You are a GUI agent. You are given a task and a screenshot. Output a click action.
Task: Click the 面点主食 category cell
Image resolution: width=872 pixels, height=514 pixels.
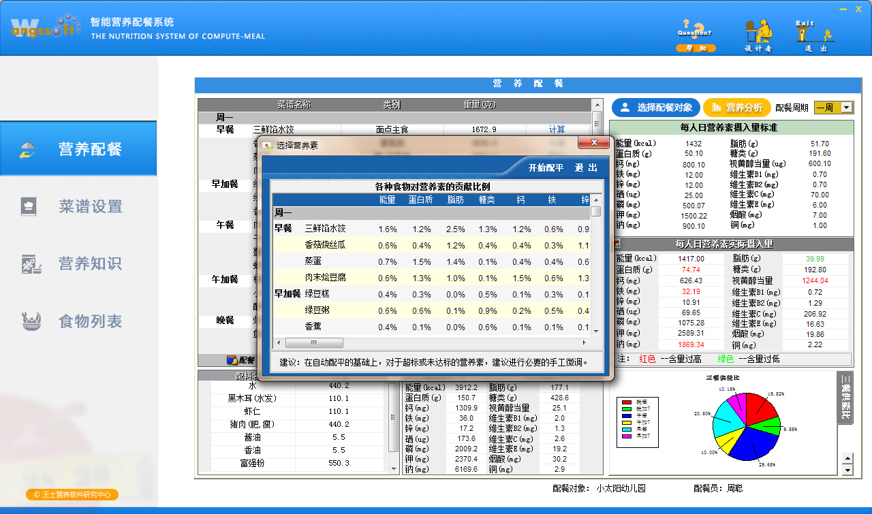click(x=392, y=129)
